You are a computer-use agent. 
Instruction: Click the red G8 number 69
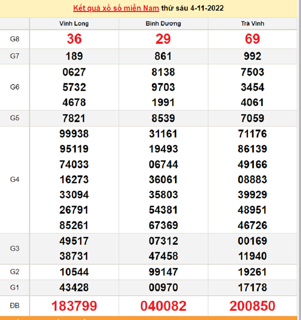253,39
